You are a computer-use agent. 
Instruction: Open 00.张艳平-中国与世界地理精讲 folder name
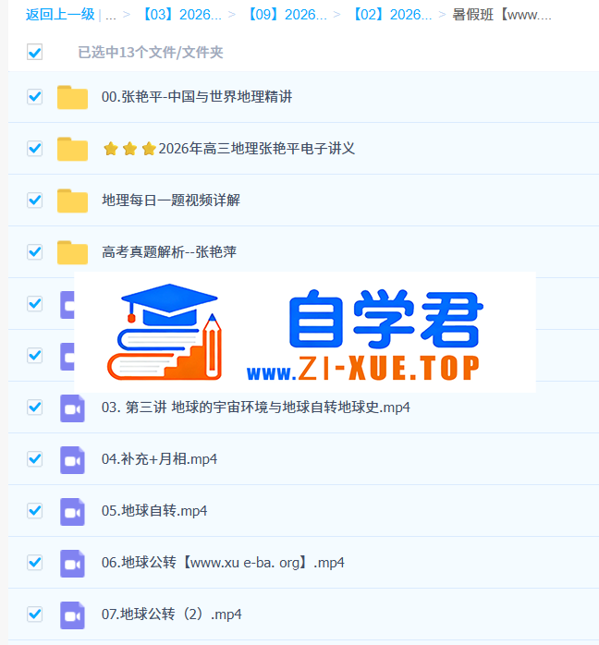(197, 97)
